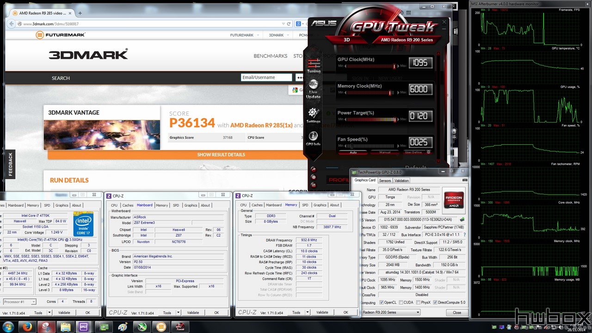Viewport: 592px width, 333px height.
Task: Click the top round red icon below GPU Info
Action: pos(314,169)
